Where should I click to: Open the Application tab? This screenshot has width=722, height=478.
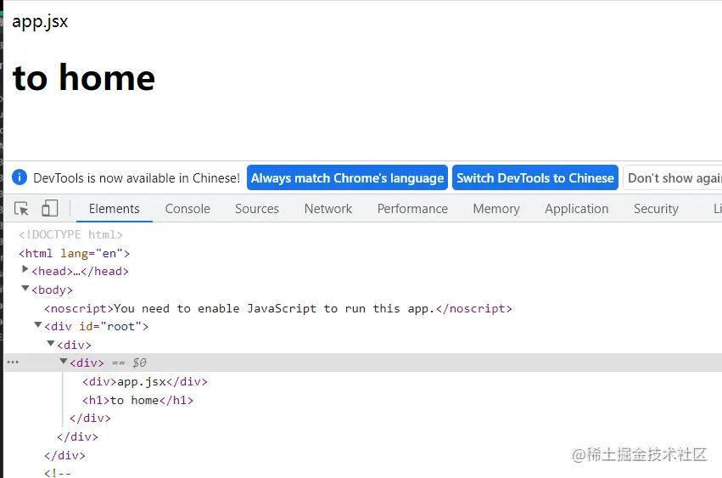[x=576, y=209]
